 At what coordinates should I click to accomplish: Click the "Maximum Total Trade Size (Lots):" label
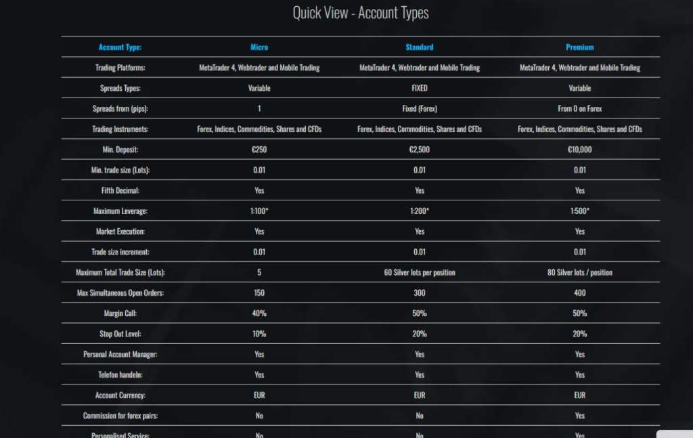point(120,272)
